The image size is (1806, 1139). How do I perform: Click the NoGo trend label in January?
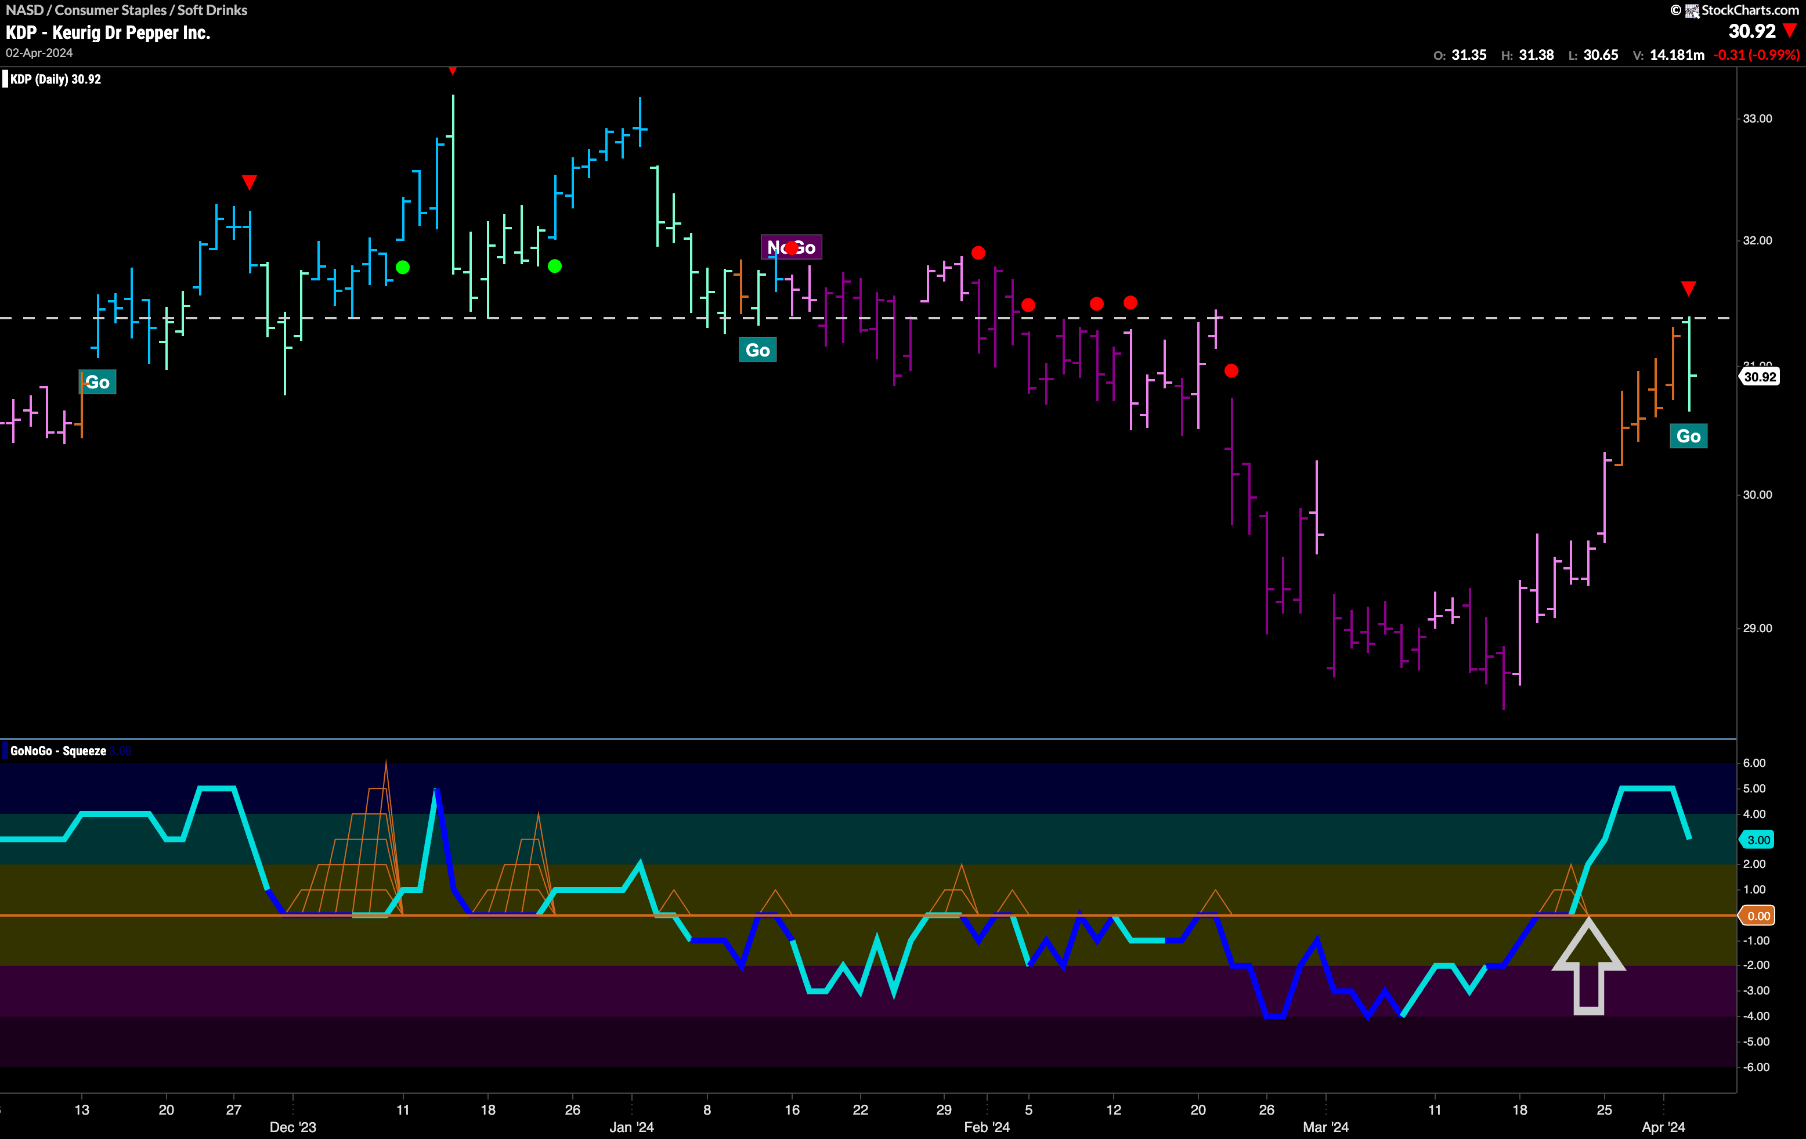tap(791, 248)
